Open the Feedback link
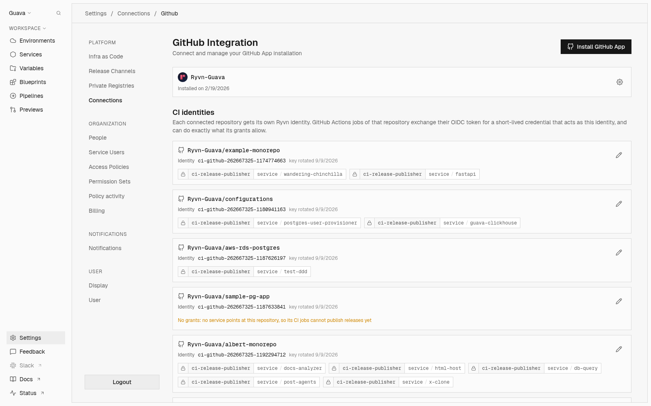Image resolution: width=651 pixels, height=406 pixels. 36,352
